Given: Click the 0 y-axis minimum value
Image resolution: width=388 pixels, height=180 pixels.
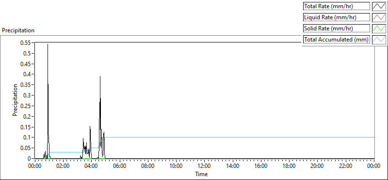Looking at the screenshot, I should 29,159.
